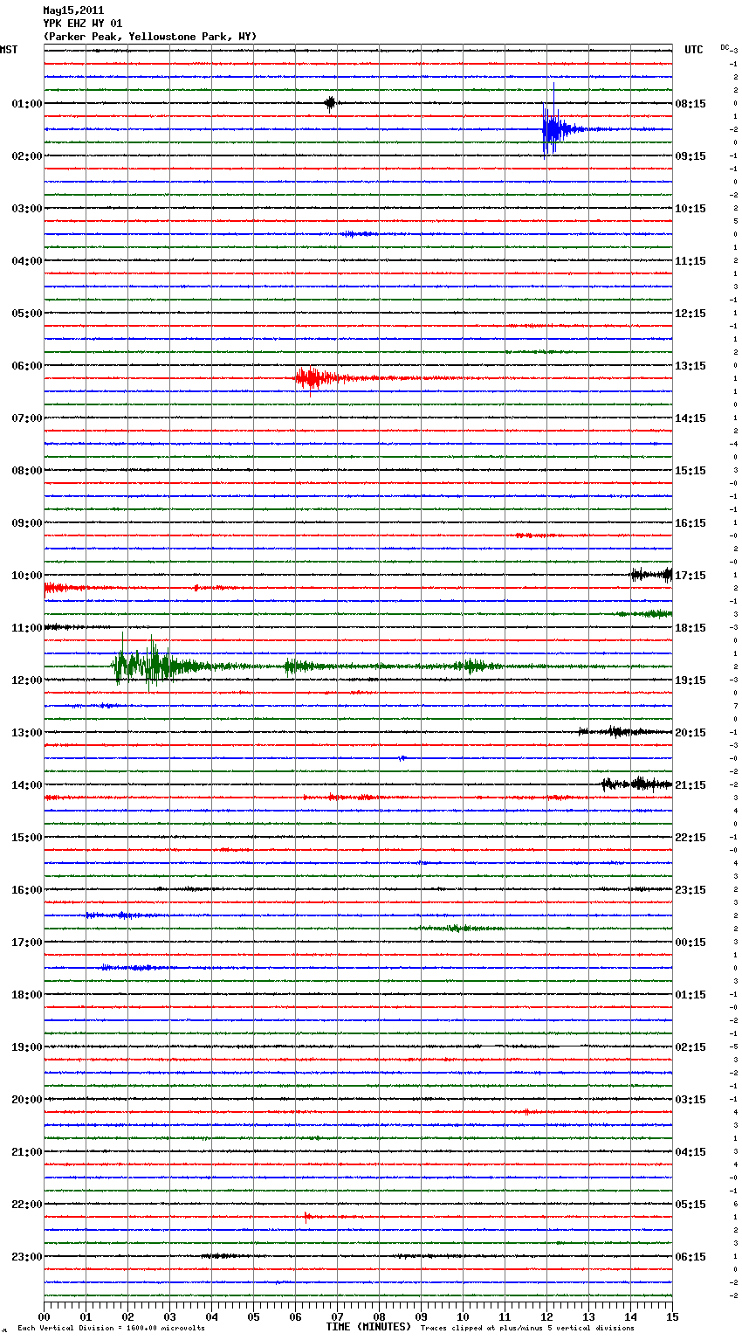Screen dimensions: 742x1340
Task: Select the 04:00 MST time label
Action: point(27,261)
